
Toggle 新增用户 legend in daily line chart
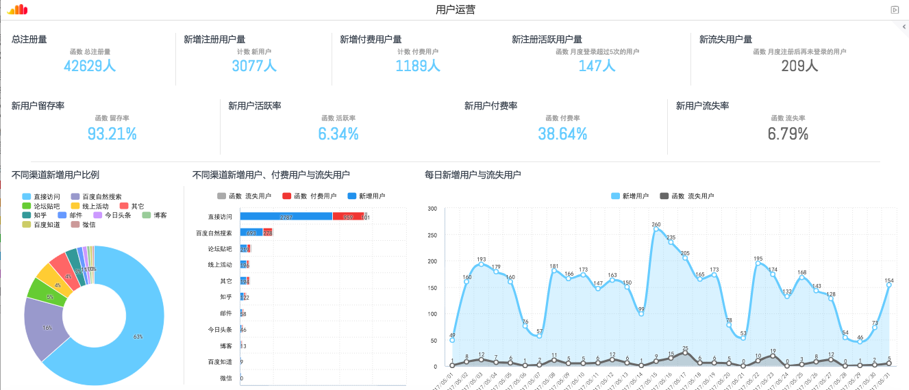(630, 196)
